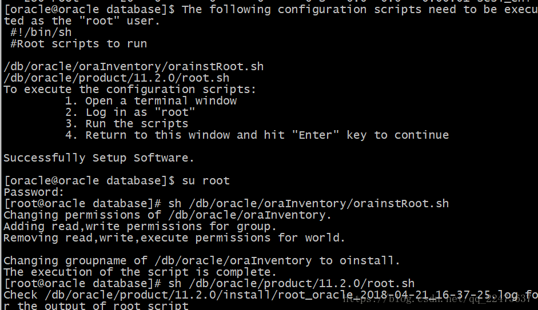
Task: Click the "#Root scripts to run" comment
Action: [x=78, y=44]
